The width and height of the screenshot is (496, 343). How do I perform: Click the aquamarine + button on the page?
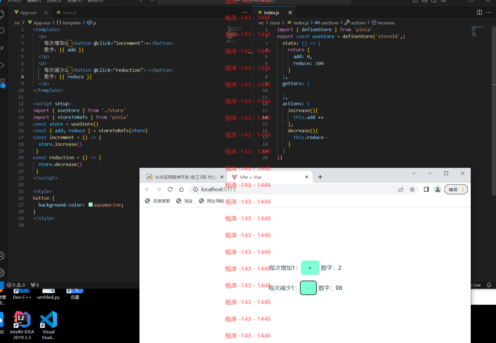point(310,268)
